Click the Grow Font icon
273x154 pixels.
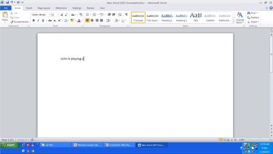click(61, 15)
